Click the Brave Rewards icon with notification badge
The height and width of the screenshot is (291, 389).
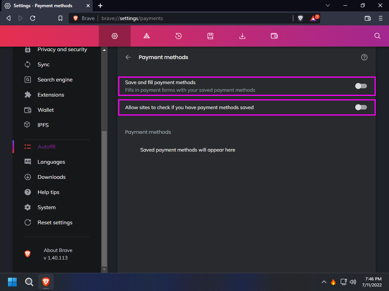pos(314,18)
